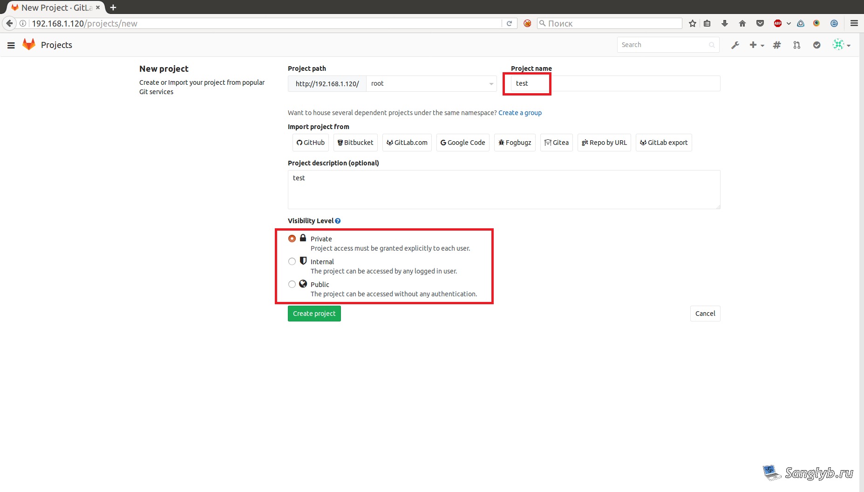The width and height of the screenshot is (864, 492).
Task: Open the user avatar menu
Action: point(841,45)
